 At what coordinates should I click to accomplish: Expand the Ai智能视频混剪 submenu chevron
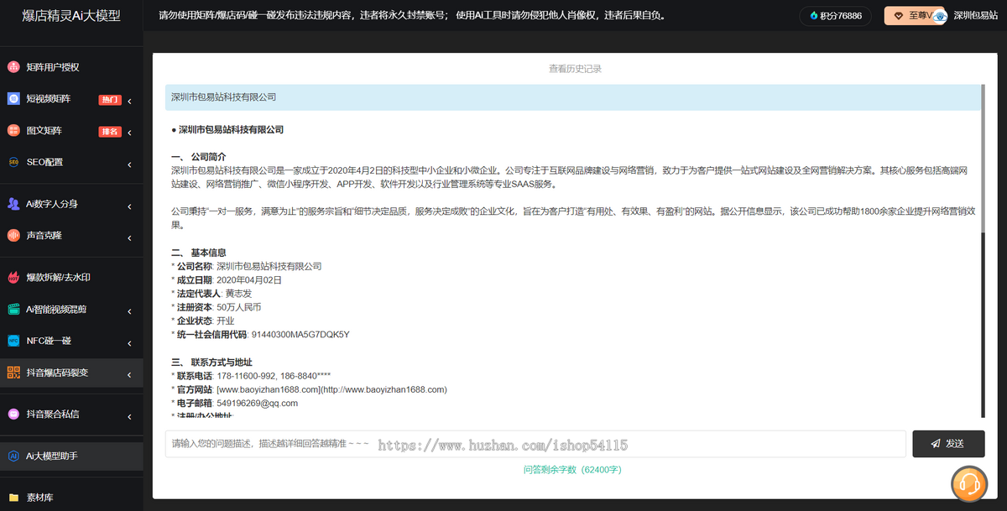(x=130, y=310)
